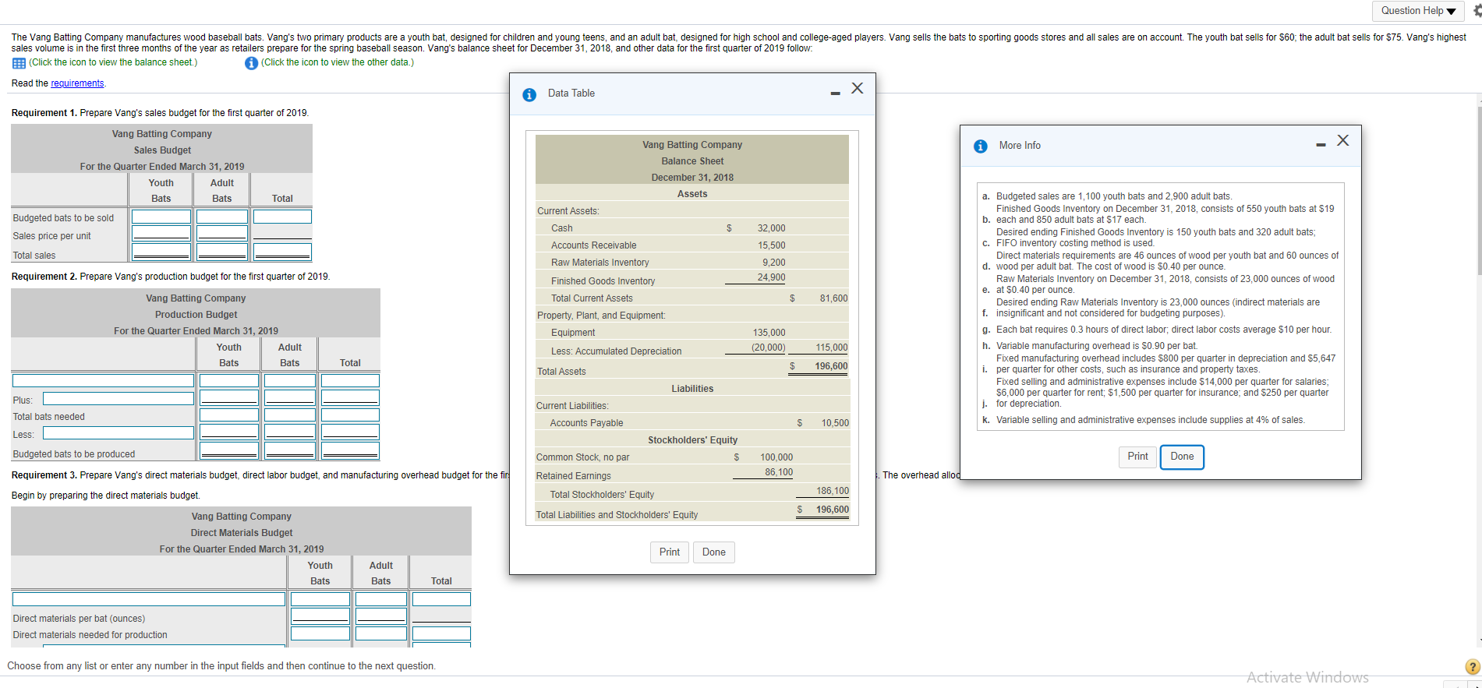Select Youth Bats total sales field

click(x=161, y=251)
